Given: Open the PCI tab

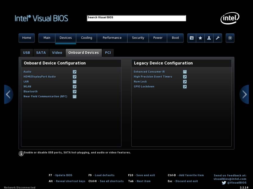Looking at the screenshot, I should click(108, 53).
